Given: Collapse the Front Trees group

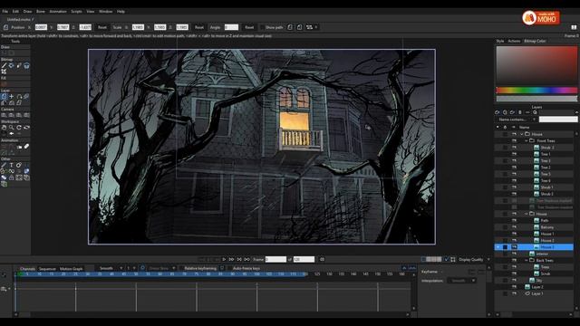Looking at the screenshot, I should [527, 141].
